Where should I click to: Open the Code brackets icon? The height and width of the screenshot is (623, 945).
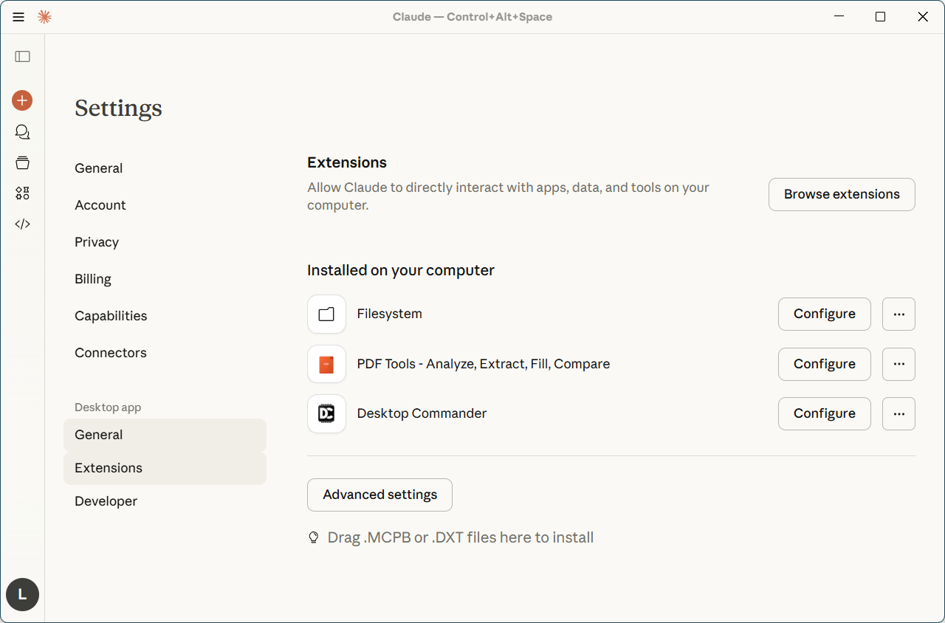tap(22, 224)
